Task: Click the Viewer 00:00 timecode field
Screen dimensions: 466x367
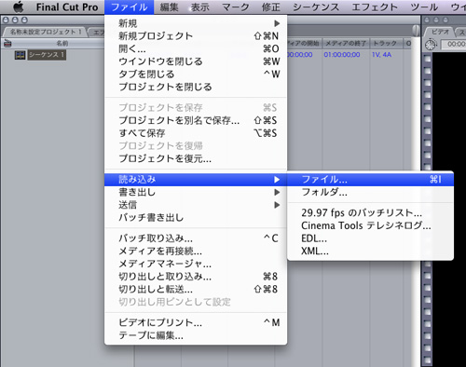Action: pyautogui.click(x=454, y=45)
